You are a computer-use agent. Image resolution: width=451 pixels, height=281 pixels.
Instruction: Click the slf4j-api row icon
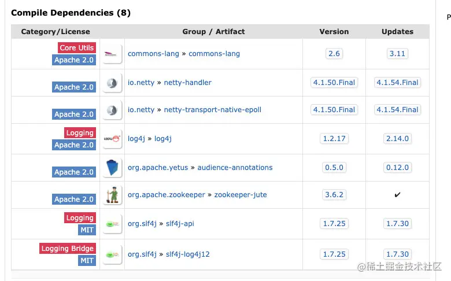click(x=112, y=224)
